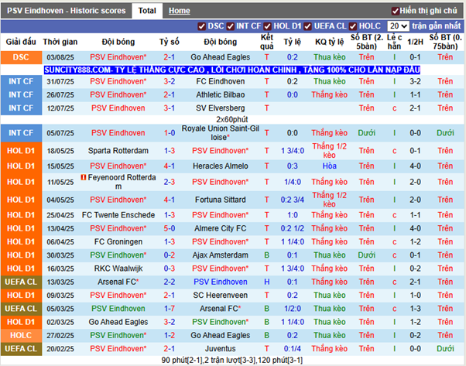Uncheck the DSC league filter
Image resolution: width=466 pixels, height=366 pixels.
[201, 26]
